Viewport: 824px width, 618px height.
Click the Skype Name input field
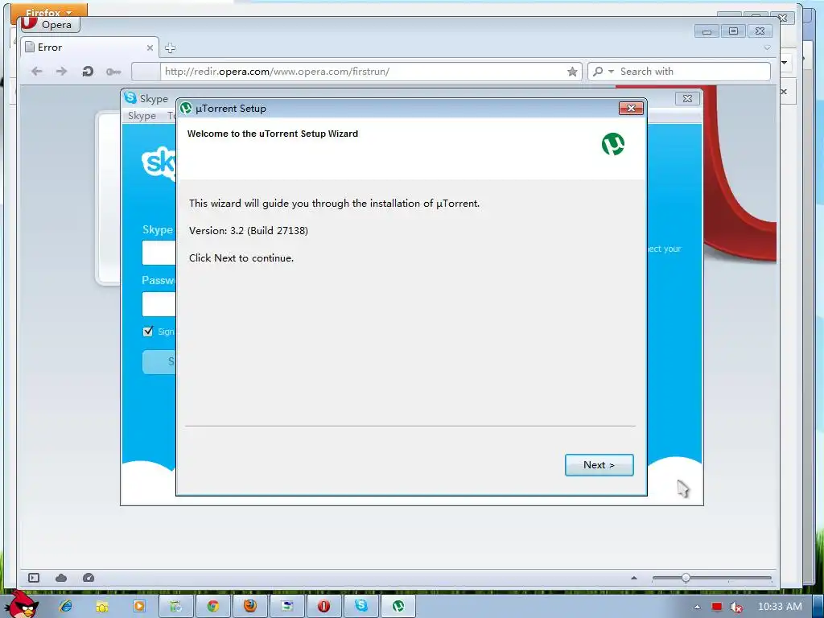(159, 253)
